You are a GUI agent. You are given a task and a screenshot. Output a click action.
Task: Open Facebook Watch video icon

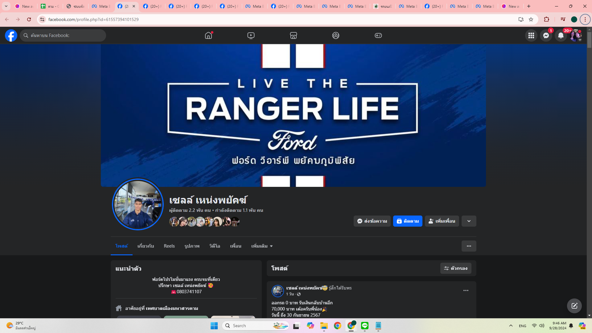251,35
